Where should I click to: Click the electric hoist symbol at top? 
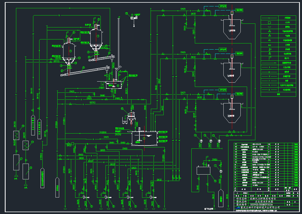click(x=133, y=18)
